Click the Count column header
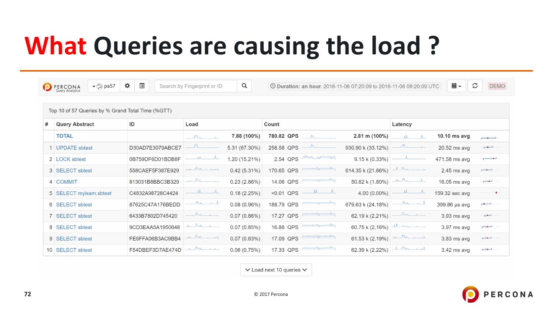This screenshot has height=310, width=551. pos(272,124)
